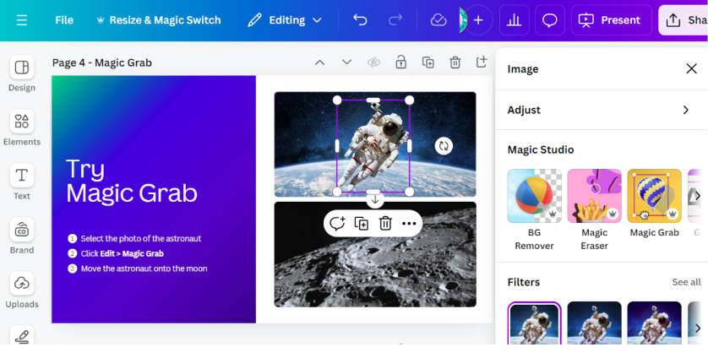Viewport: 708px width, 358px height.
Task: Show more filters arrow
Action: tap(698, 328)
